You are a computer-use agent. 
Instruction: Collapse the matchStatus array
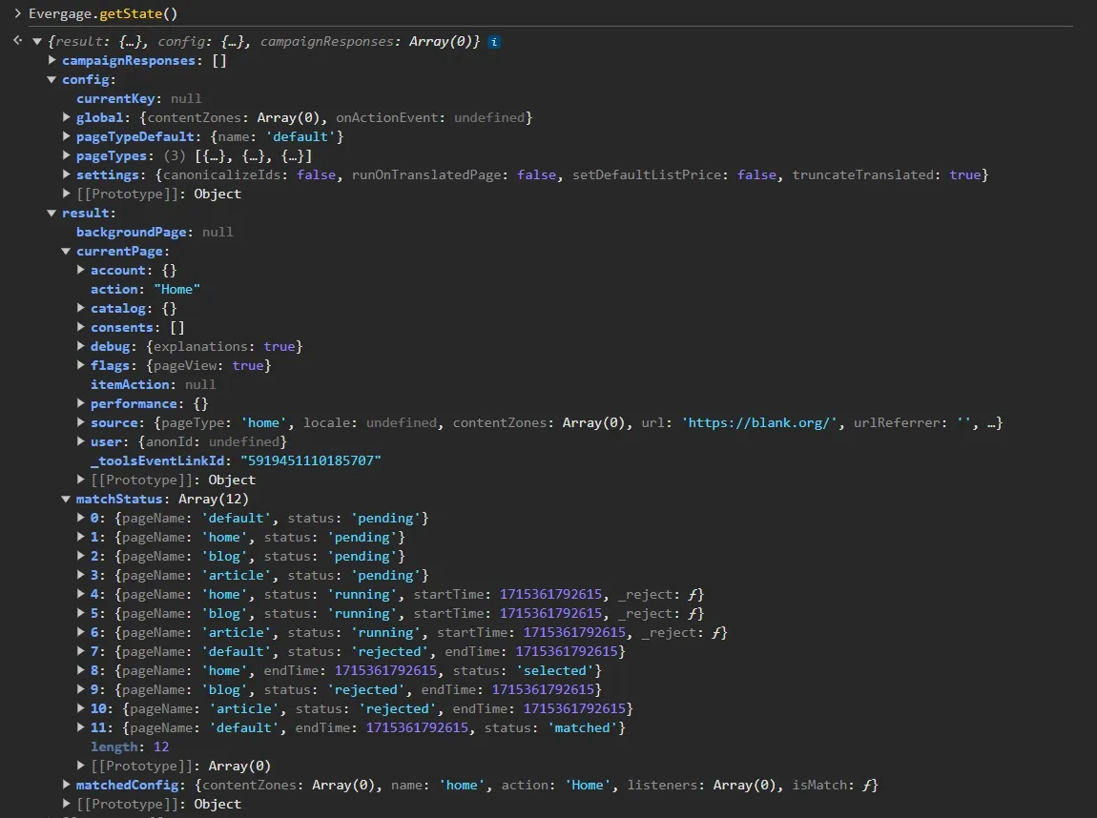point(67,500)
